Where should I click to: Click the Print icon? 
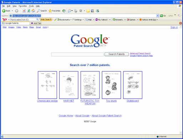(76, 11)
